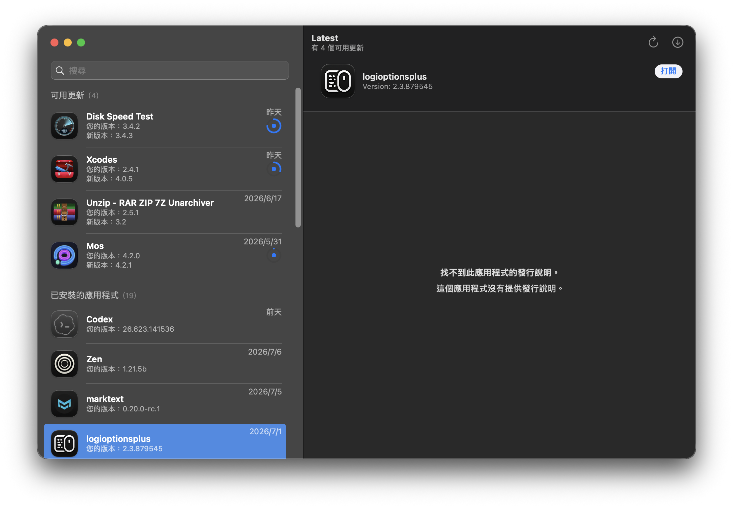The image size is (733, 508).
Task: Click the magnifier icon in search field
Action: pos(60,70)
